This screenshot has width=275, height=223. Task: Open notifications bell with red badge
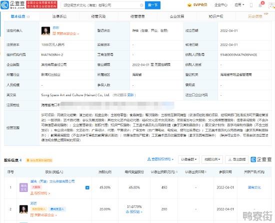click(x=261, y=5)
